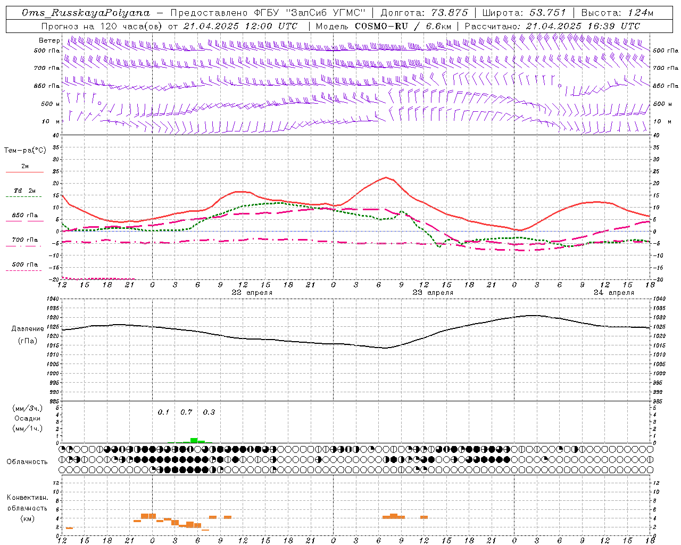Image resolution: width=681 pixels, height=545 pixels.
Task: Click the Oms_RusskayaPolyana station title
Action: click(x=86, y=13)
